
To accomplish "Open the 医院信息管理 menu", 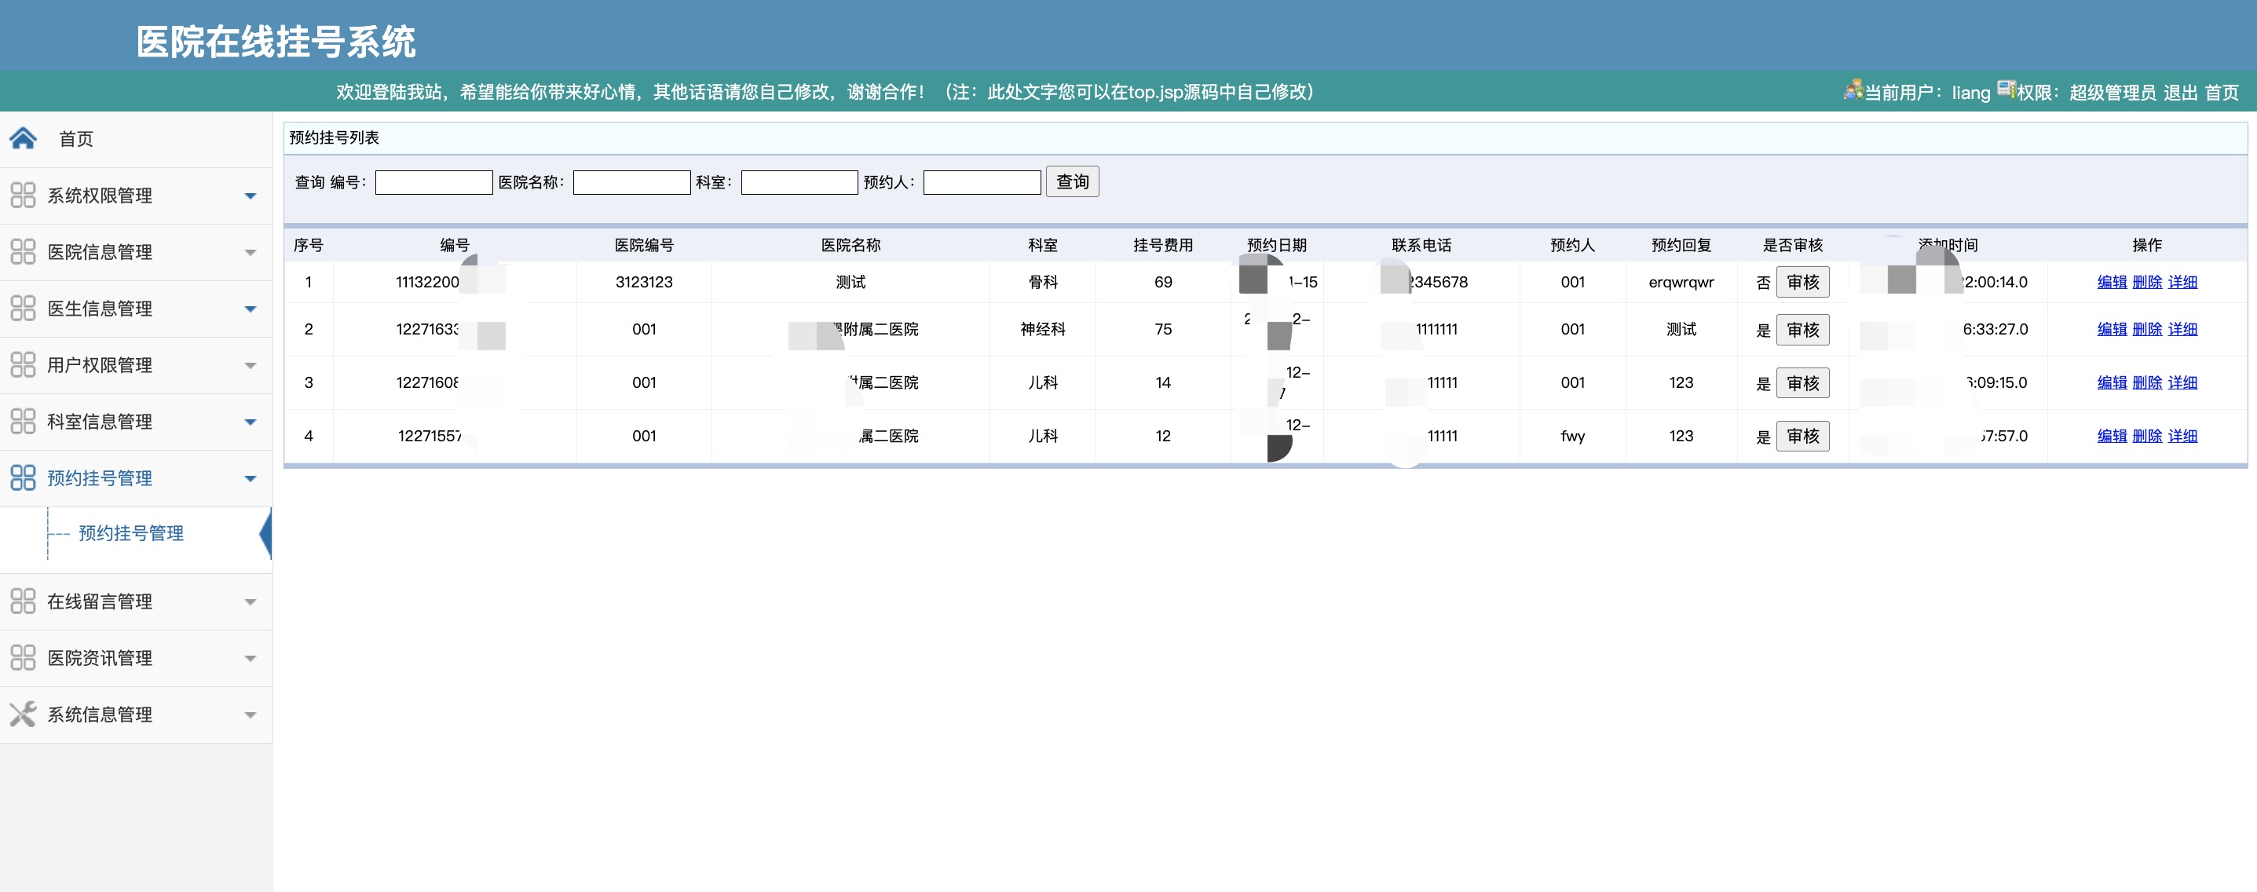I will tap(136, 252).
